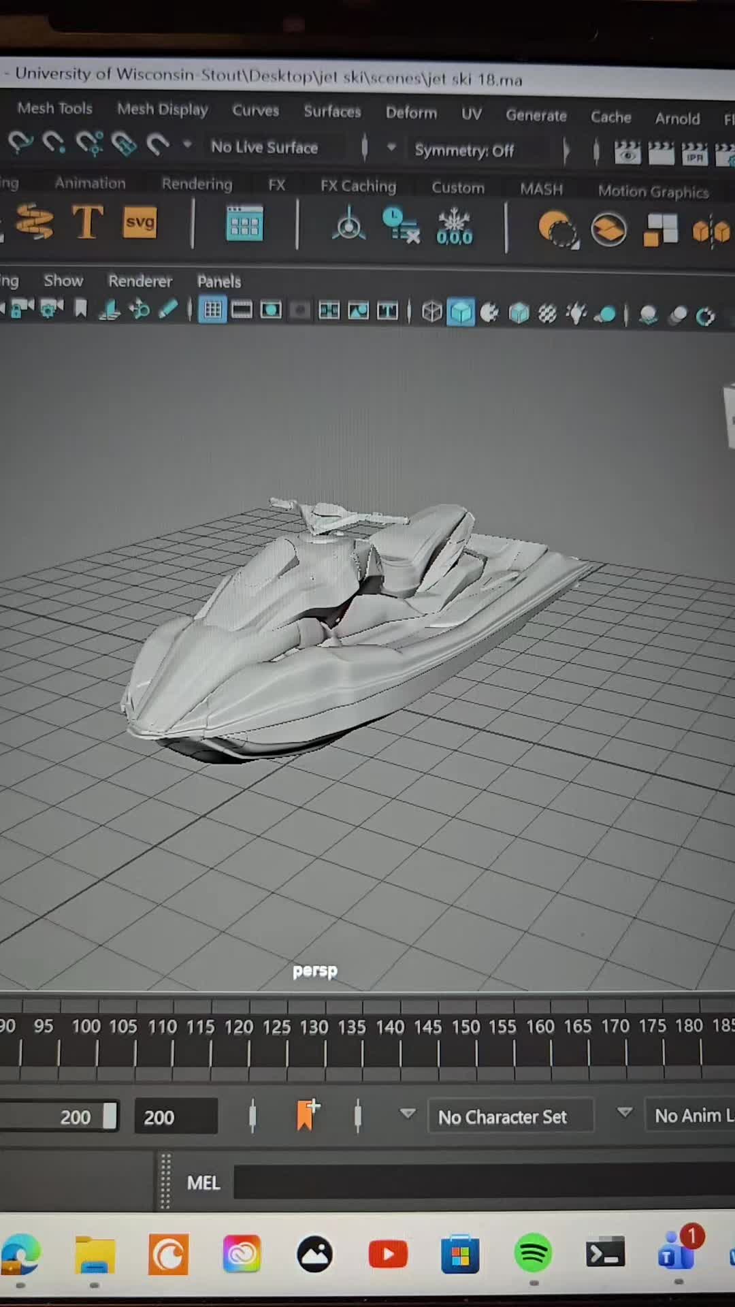Click the range slider handle at 200
Screen dimensions: 735x1307
[x=110, y=1116]
